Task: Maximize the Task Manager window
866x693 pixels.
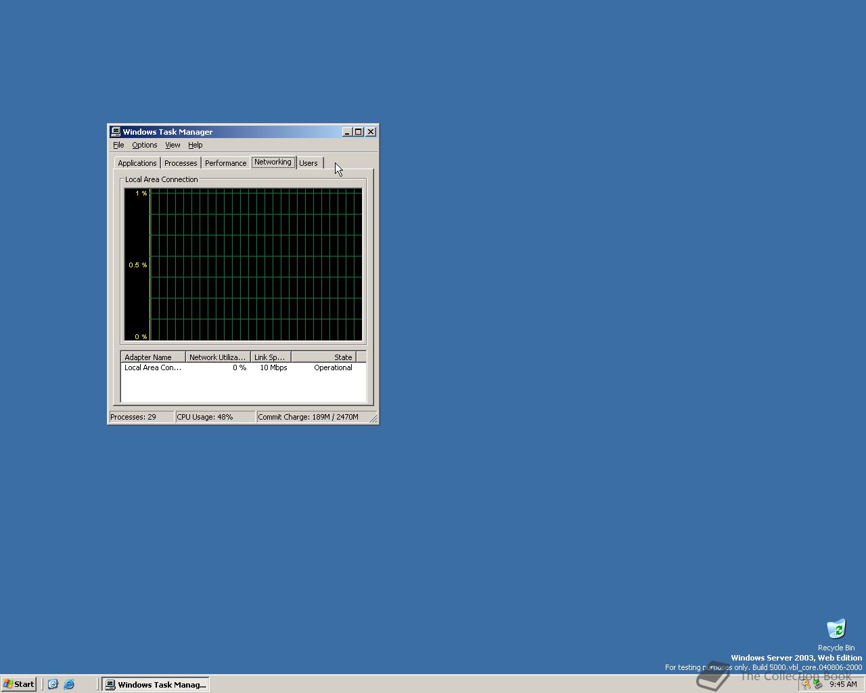Action: click(359, 132)
